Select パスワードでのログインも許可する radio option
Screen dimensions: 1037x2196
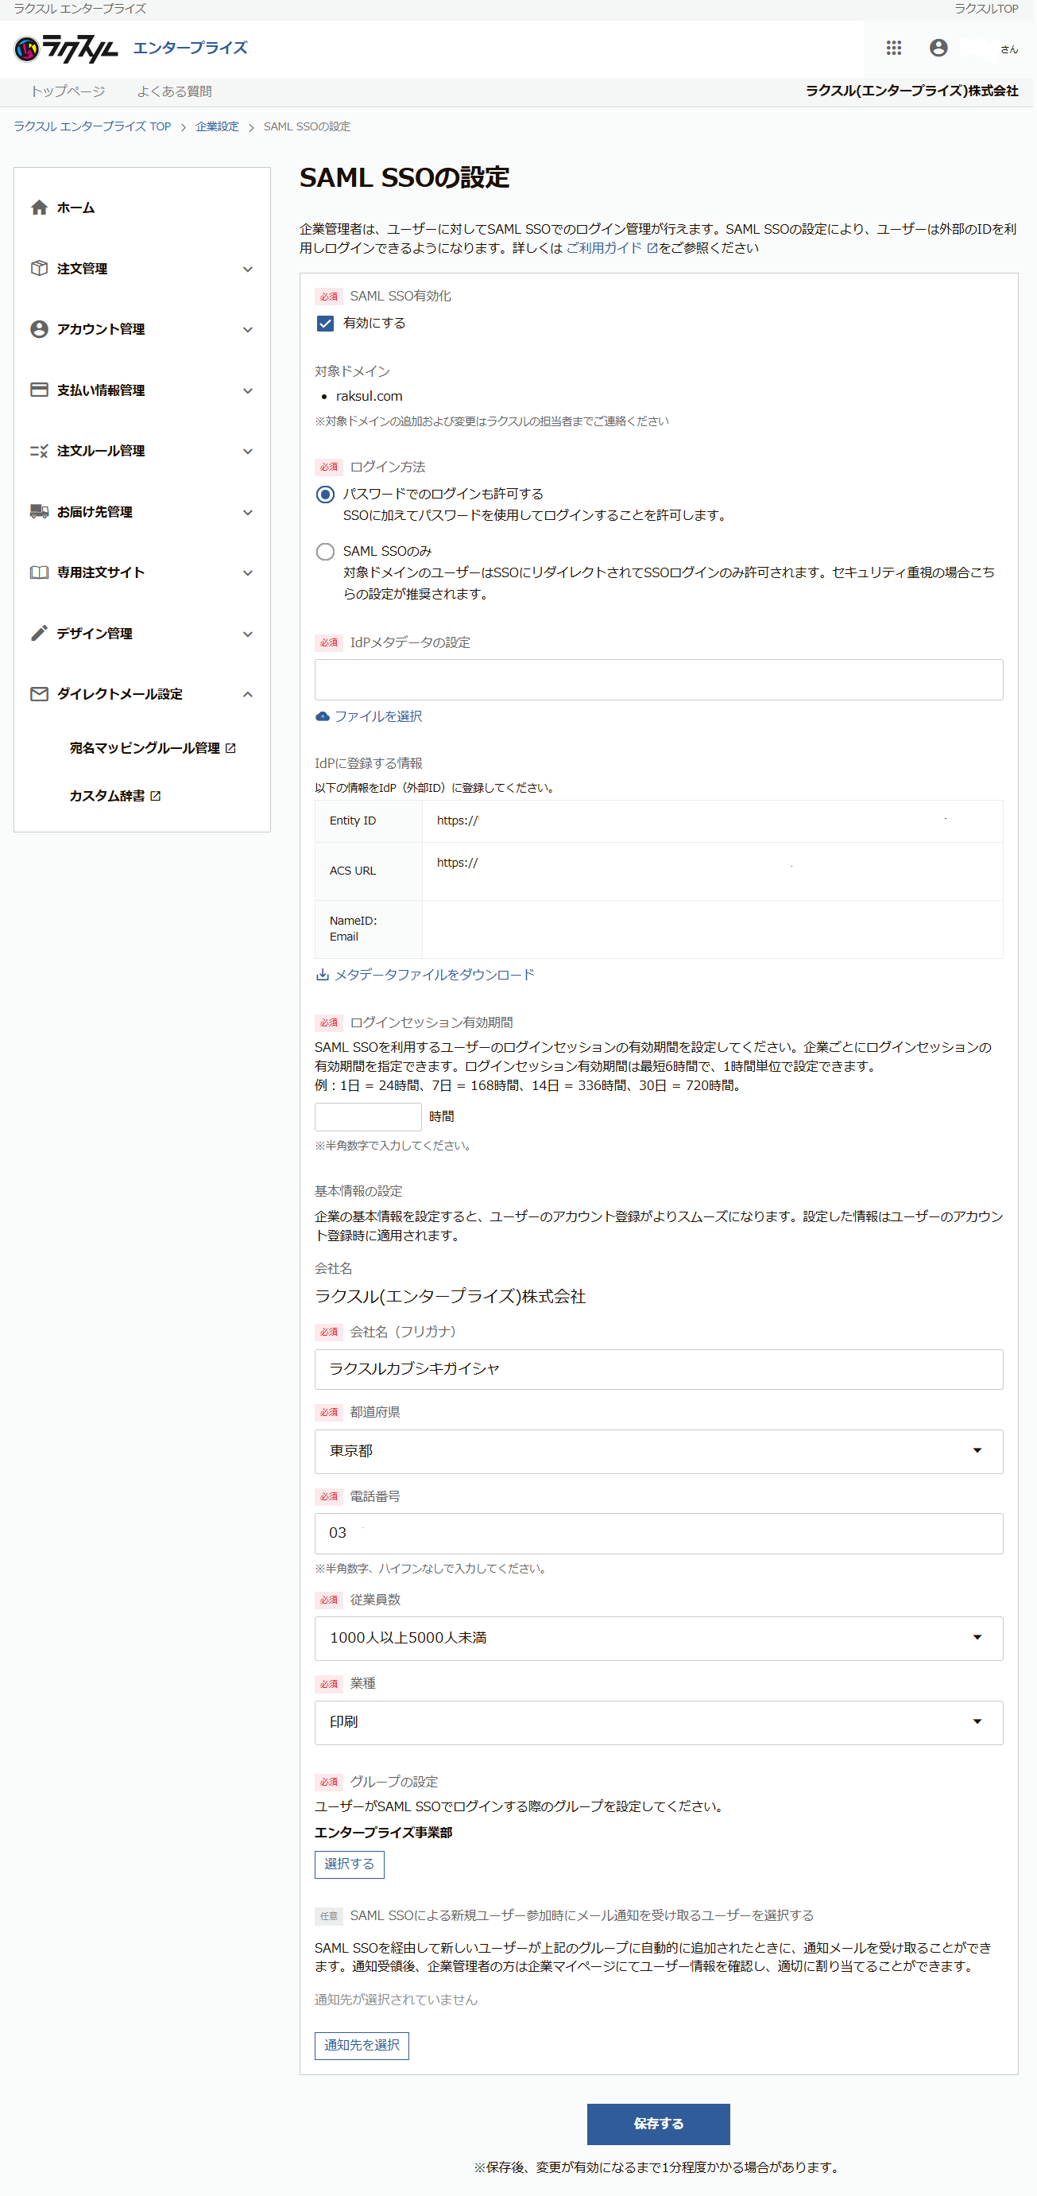[x=325, y=495]
